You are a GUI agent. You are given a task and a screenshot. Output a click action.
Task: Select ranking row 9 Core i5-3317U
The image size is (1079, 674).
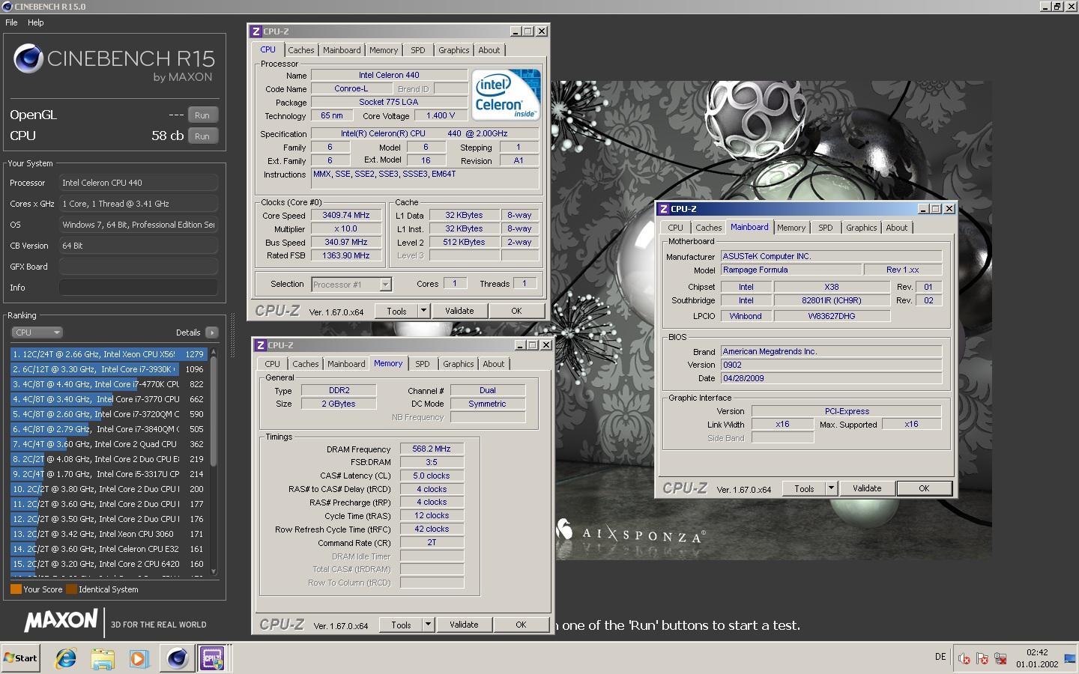(x=109, y=474)
